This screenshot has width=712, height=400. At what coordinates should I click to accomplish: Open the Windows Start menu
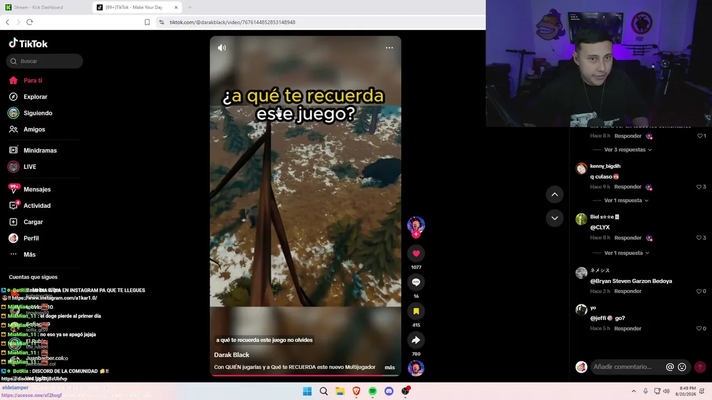click(x=307, y=391)
